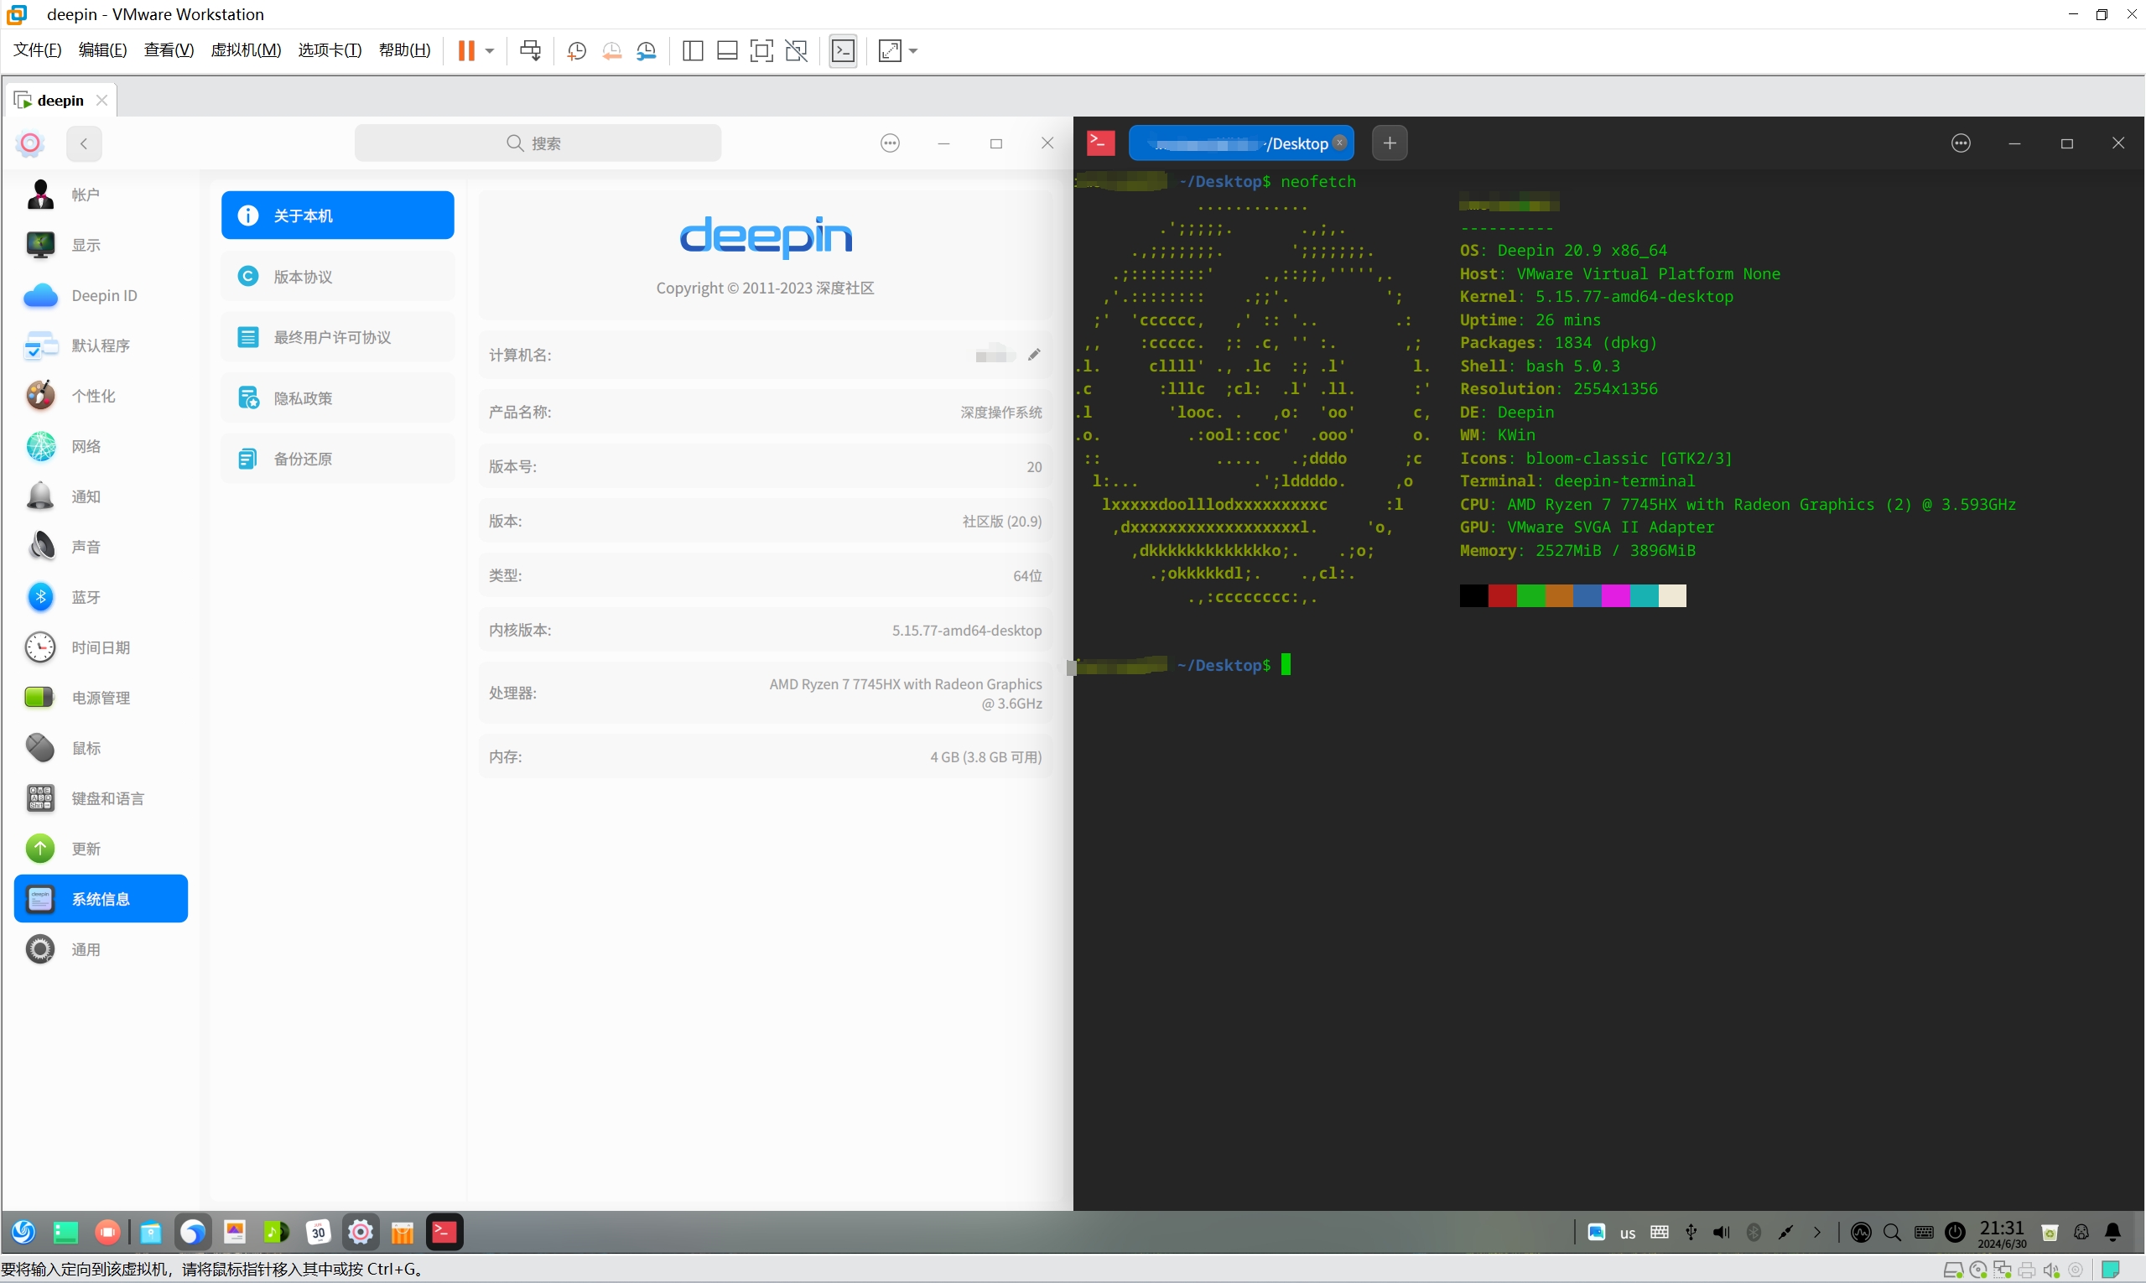Select 最终用户许可协议 in the submenu

[337, 337]
